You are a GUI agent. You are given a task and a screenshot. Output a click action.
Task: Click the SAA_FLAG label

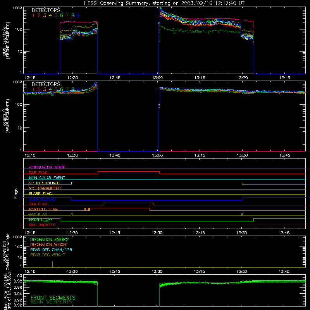(38, 204)
